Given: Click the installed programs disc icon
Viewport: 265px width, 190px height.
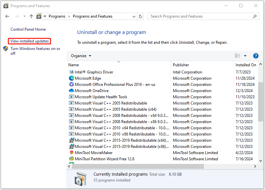Looking at the screenshot, I should [81, 179].
